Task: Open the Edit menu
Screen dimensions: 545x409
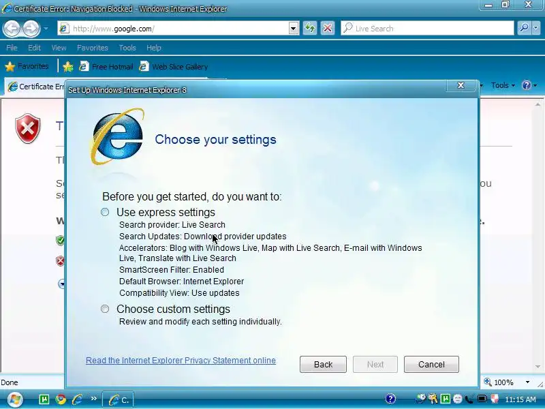Action: (x=34, y=48)
